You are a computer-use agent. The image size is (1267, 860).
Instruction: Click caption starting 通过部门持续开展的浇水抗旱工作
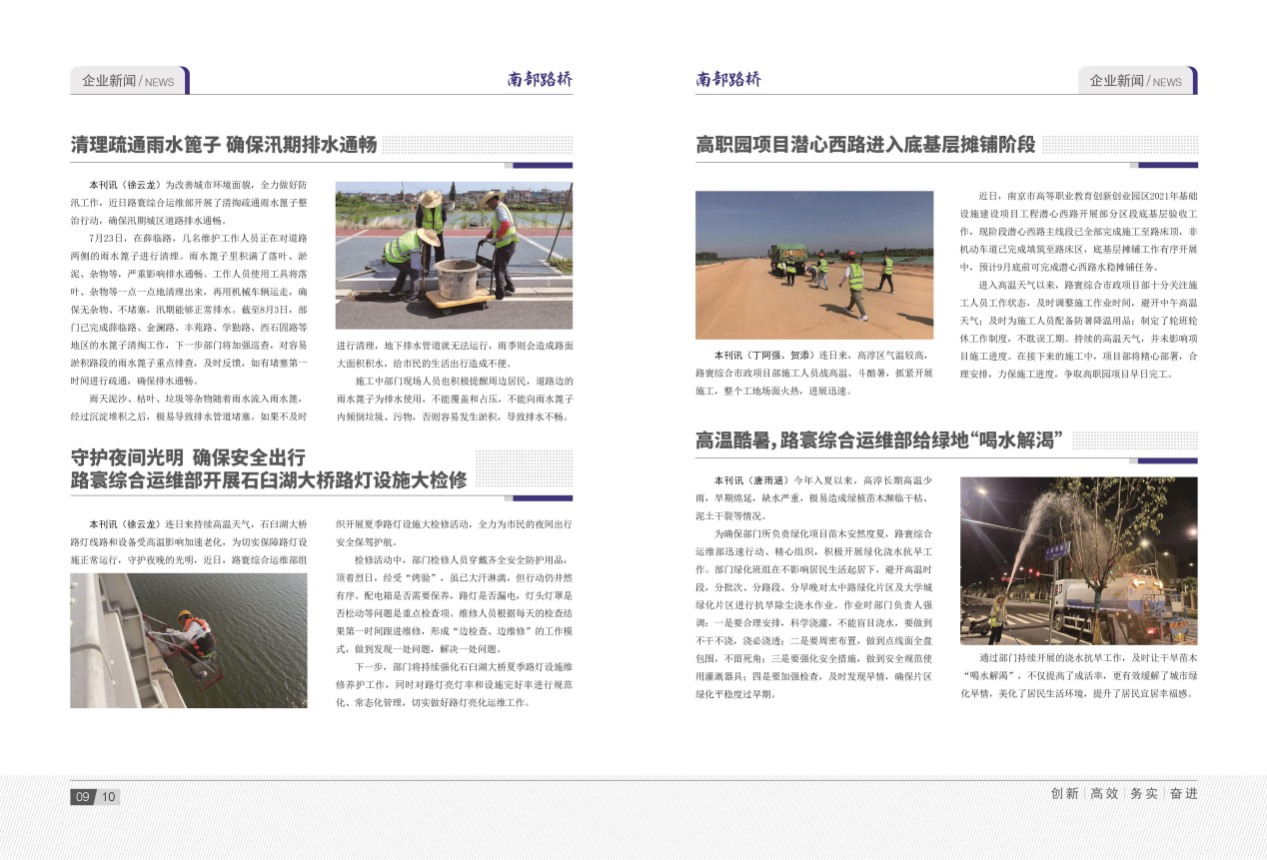click(x=1078, y=675)
